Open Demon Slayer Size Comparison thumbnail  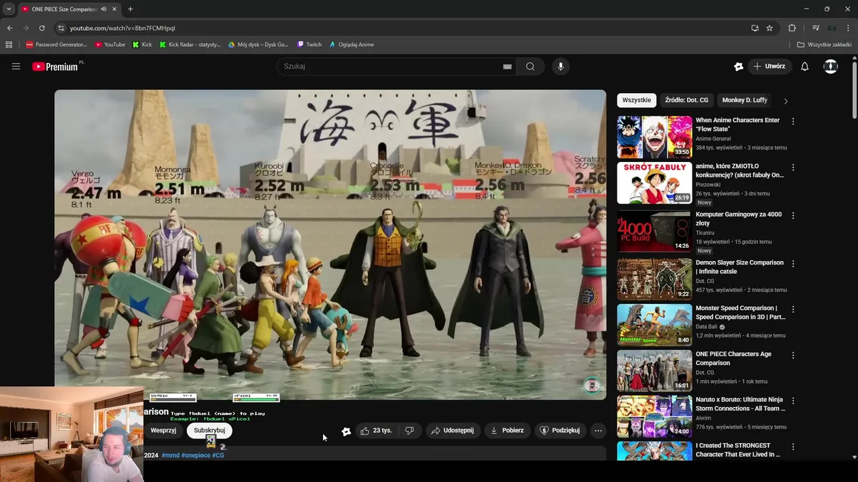654,279
